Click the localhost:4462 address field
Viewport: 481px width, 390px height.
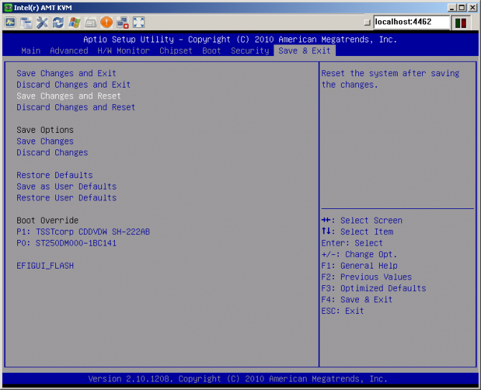tap(411, 22)
